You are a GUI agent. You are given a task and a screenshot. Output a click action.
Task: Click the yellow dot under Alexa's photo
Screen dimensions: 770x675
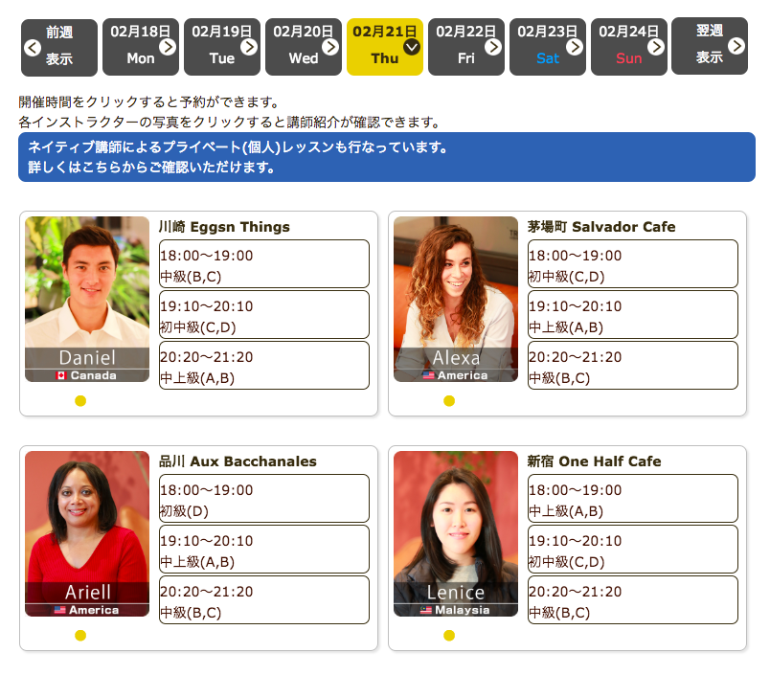[x=449, y=401]
